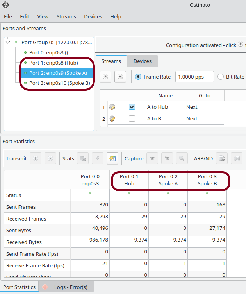
Task: Open the gear icon for stream 2
Action: 112,118
